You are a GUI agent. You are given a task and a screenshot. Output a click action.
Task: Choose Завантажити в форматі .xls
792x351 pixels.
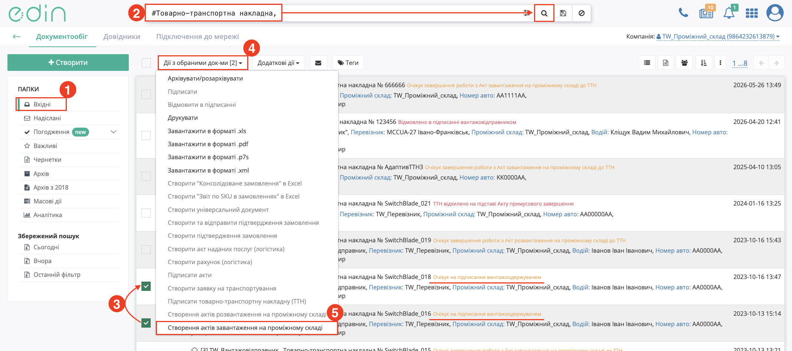207,131
